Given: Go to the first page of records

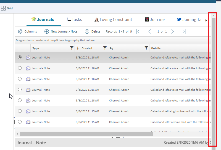Looking at the screenshot, I should [x=138, y=31].
